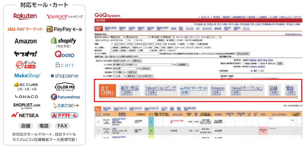Open the ランク 全て dropdown
The width and height of the screenshot is (306, 148).
pos(210,37)
